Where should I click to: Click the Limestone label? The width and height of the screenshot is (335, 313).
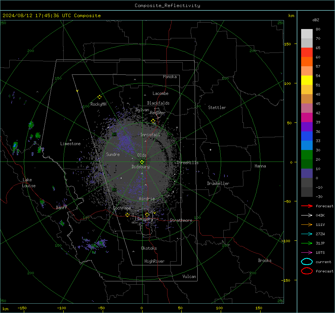tap(70, 144)
